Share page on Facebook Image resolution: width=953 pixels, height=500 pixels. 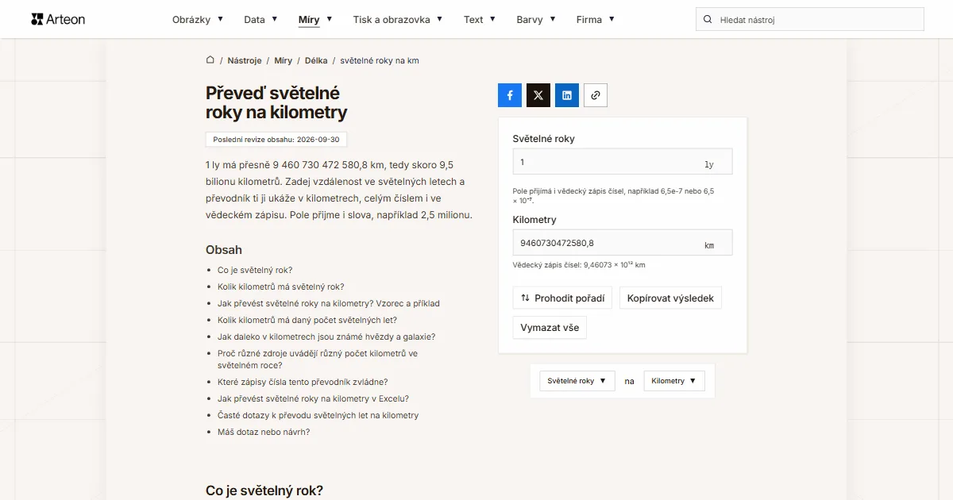pos(510,95)
